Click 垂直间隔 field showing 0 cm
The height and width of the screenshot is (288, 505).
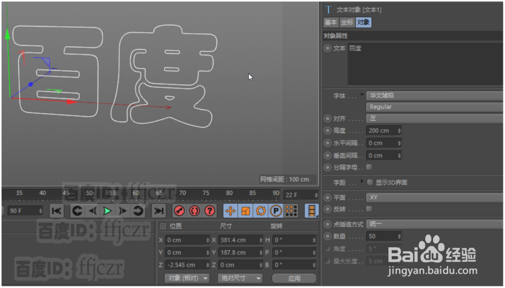[381, 155]
